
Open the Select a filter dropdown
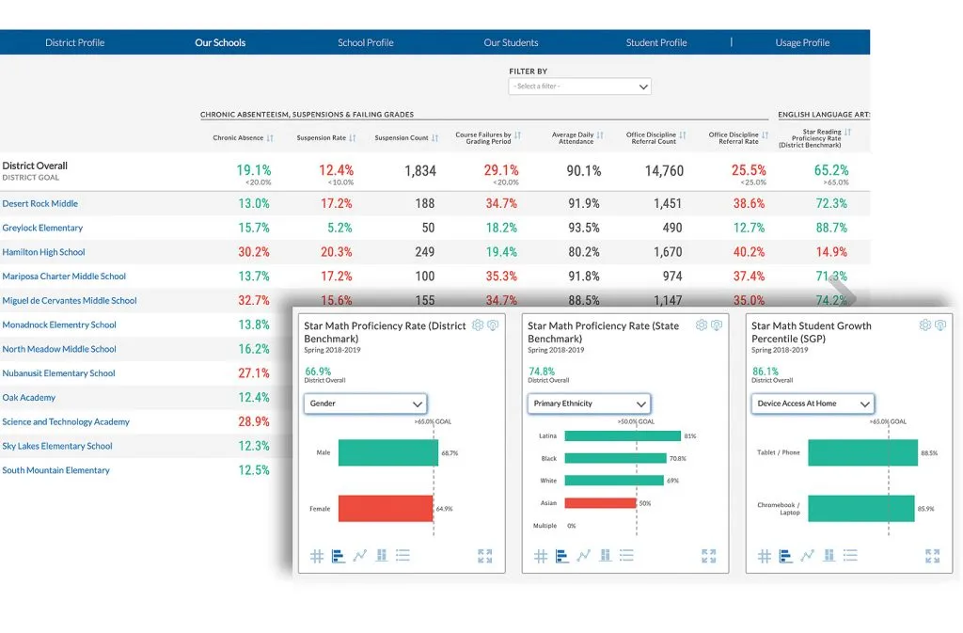pyautogui.click(x=579, y=87)
